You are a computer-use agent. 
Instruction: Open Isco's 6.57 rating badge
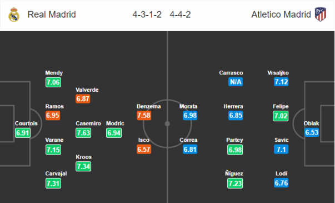point(144,149)
